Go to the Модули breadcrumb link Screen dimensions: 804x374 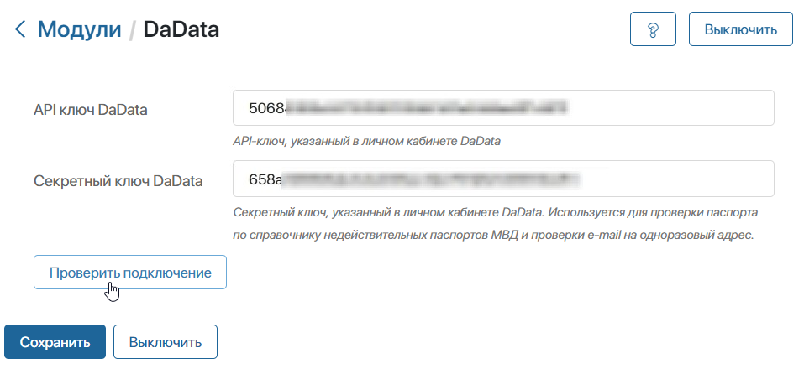point(80,29)
